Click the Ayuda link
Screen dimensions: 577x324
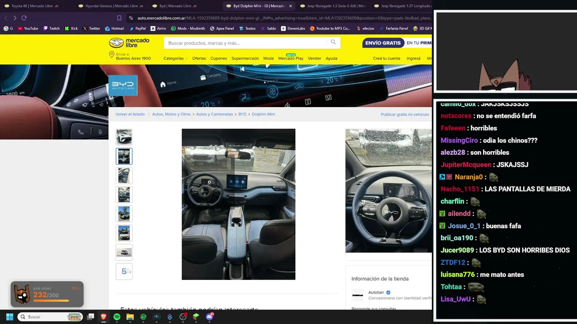point(332,58)
